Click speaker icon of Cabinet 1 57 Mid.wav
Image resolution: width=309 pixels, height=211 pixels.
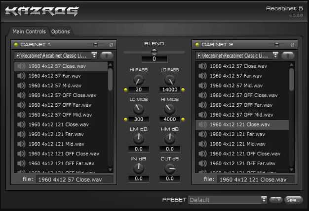click(x=21, y=86)
